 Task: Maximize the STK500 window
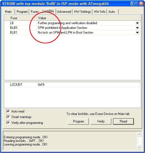(x=137, y=4)
